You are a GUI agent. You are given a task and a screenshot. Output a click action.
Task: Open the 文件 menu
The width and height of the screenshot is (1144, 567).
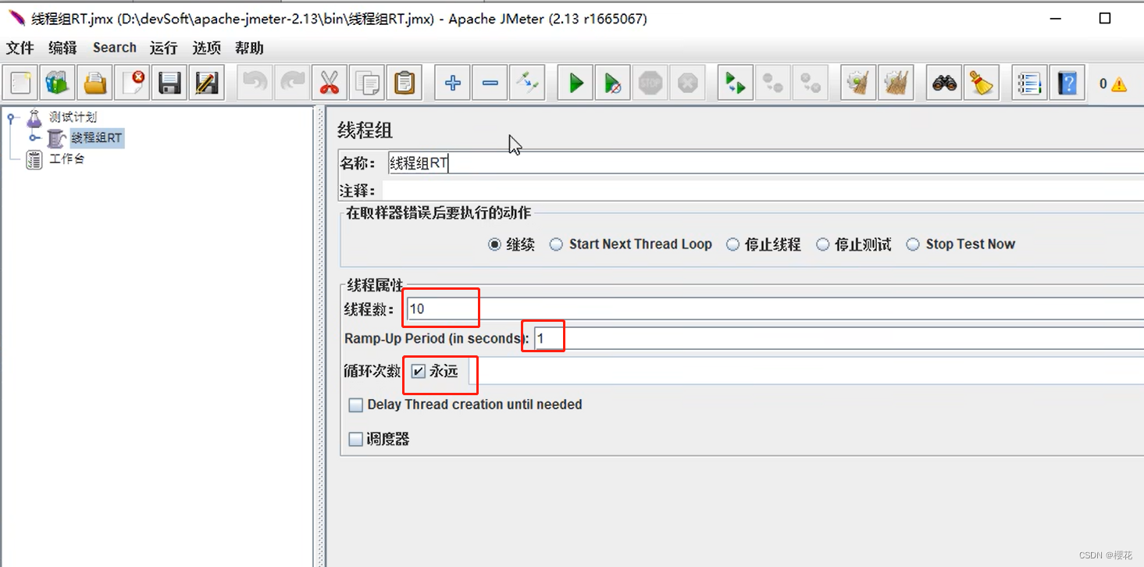pyautogui.click(x=20, y=48)
